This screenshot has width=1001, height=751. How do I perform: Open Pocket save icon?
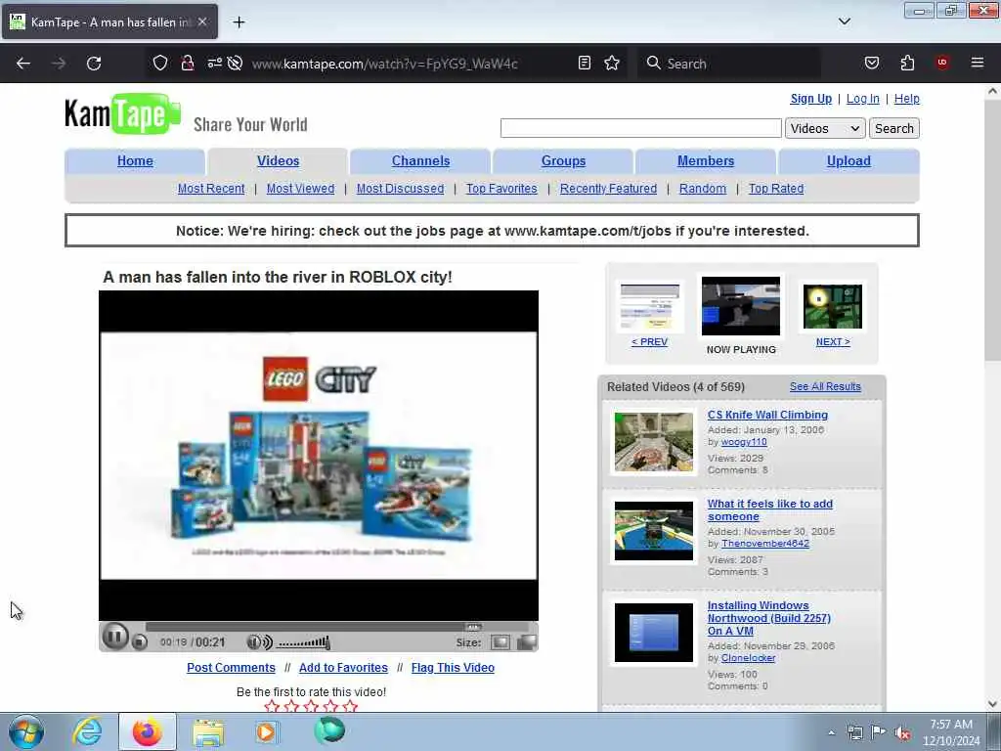pyautogui.click(x=871, y=63)
